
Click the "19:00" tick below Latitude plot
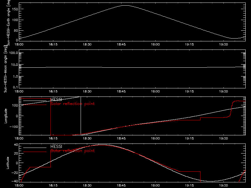155,185
